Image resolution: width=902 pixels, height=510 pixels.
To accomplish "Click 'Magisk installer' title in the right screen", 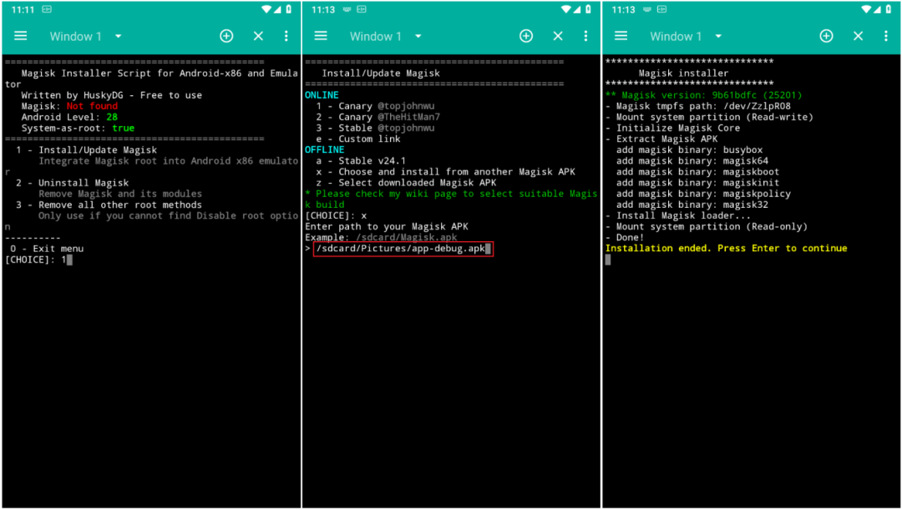I will (683, 73).
